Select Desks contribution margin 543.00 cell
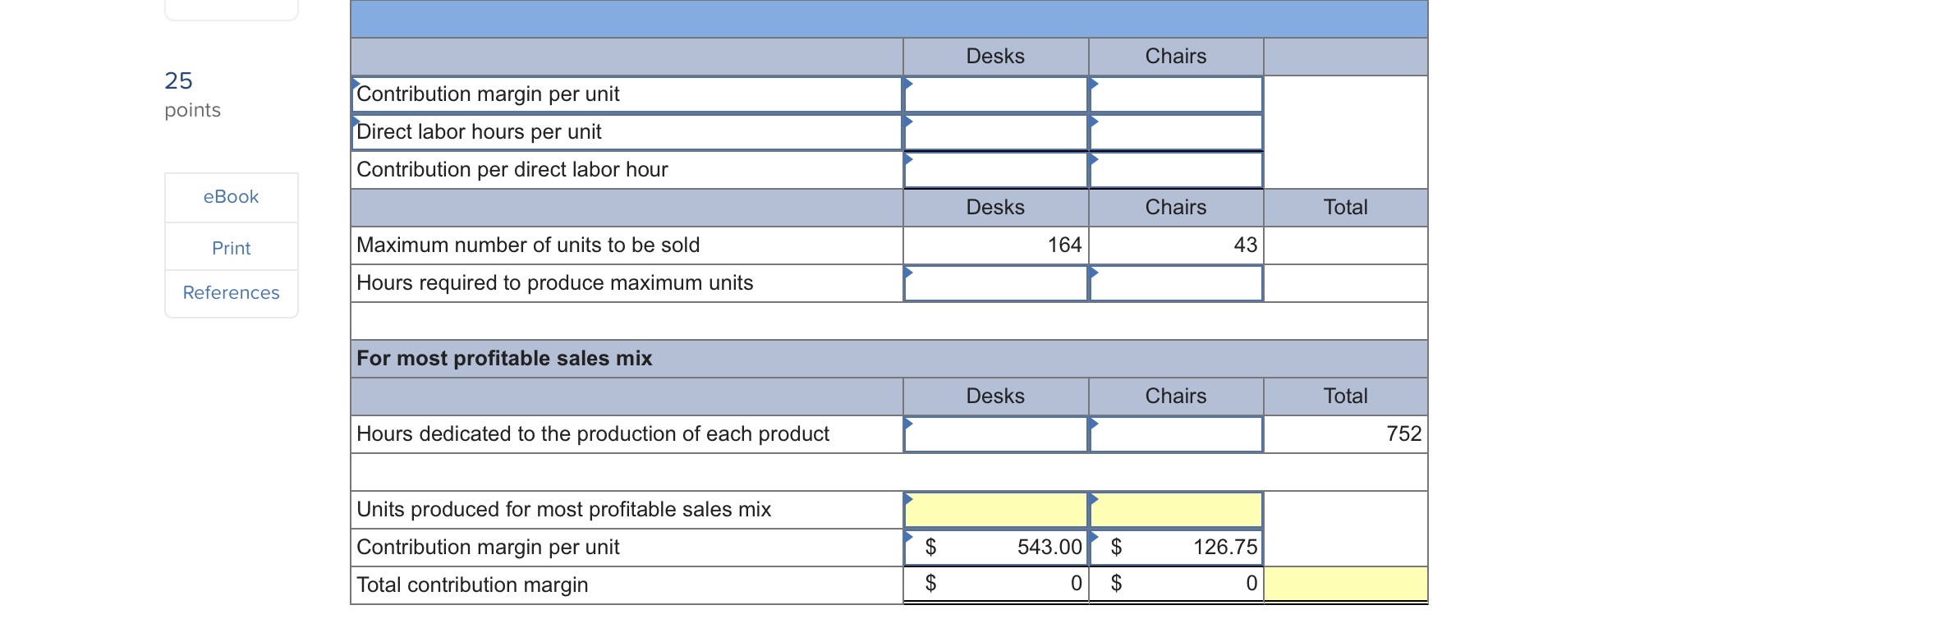 pos(995,548)
